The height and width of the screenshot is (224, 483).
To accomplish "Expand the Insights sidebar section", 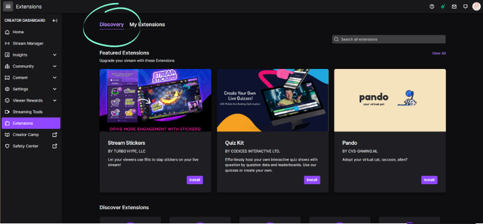I will (x=55, y=55).
